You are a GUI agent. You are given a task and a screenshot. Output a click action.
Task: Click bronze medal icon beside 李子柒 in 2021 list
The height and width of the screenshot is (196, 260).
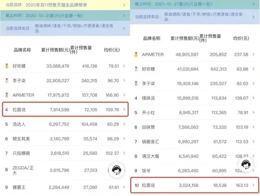[136, 83]
